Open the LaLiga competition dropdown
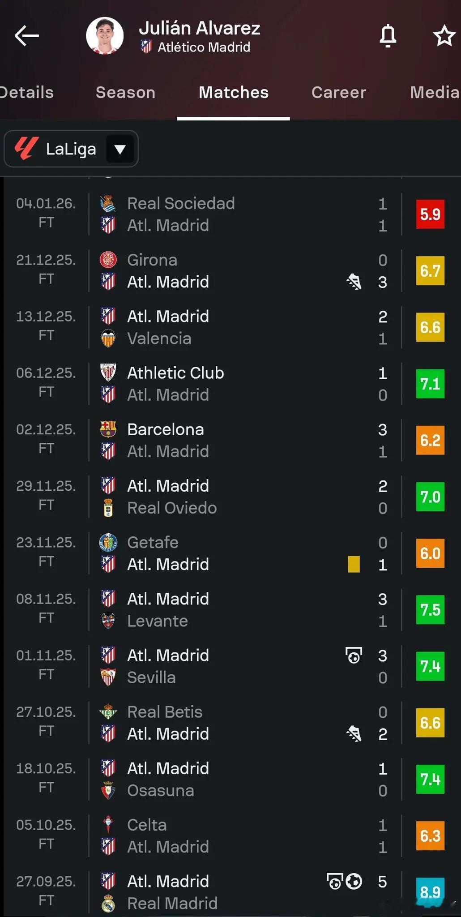461x917 pixels. (71, 149)
